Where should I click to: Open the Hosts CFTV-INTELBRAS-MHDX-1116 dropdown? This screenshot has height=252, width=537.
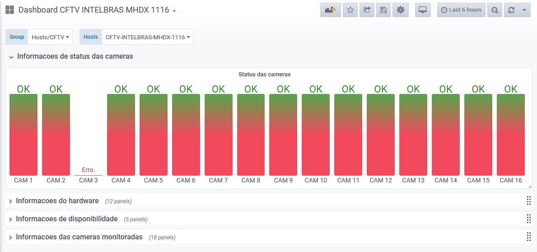coord(148,37)
